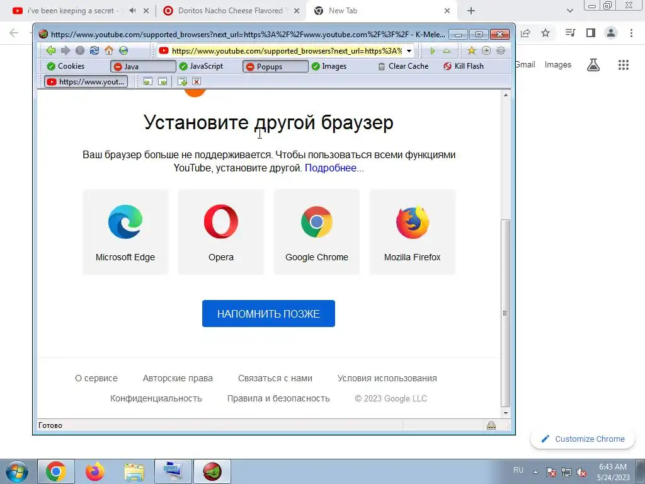Click the scrollbar down arrow in K-Meleon
This screenshot has width=645, height=484.
click(506, 413)
